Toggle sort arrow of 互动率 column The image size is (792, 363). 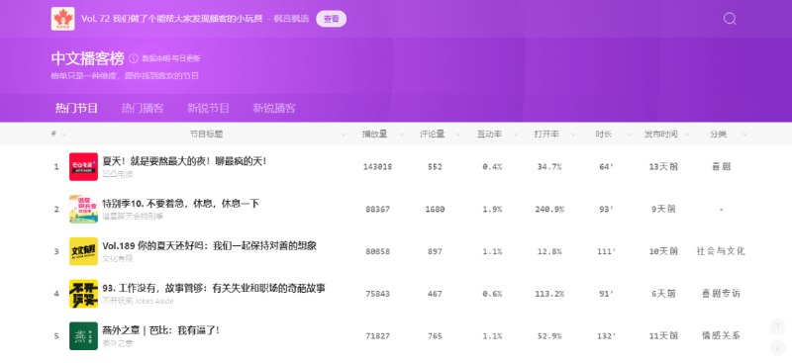[x=515, y=135]
